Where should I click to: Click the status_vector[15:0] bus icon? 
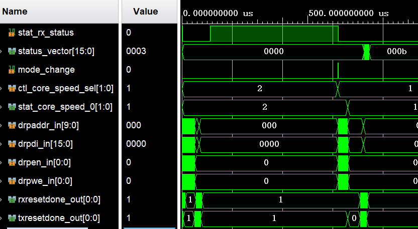point(12,51)
